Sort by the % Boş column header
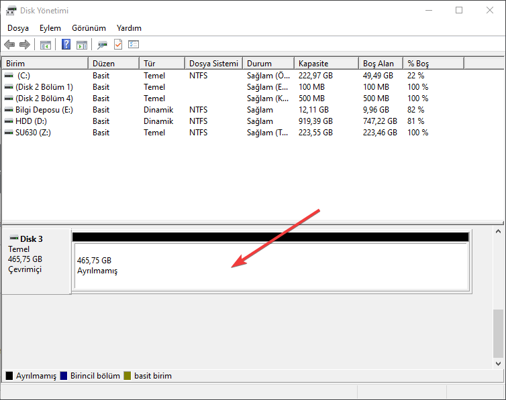 (x=434, y=64)
